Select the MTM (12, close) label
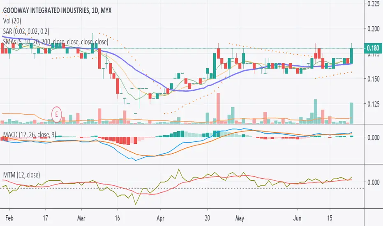 click(x=21, y=175)
